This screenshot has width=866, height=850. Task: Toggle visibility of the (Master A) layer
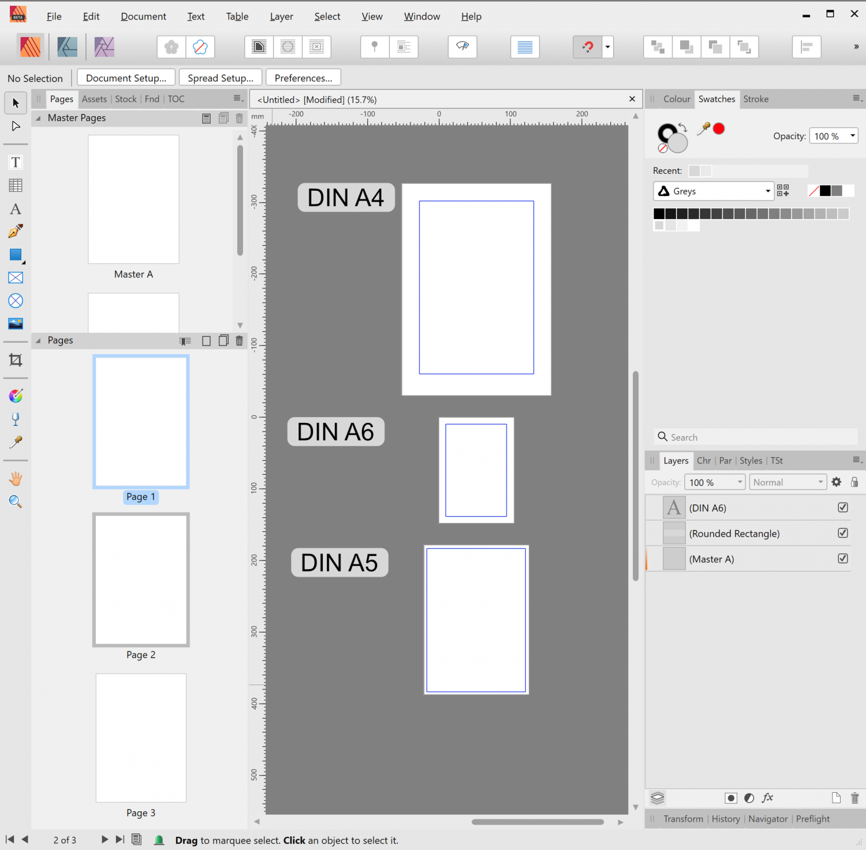pos(843,558)
